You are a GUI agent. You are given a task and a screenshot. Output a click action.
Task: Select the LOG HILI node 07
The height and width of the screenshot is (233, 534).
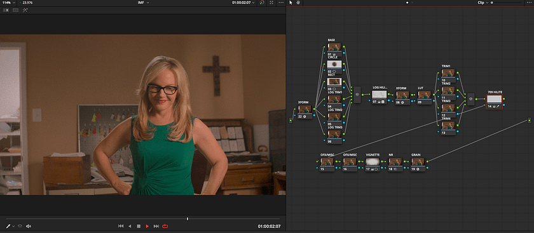[380, 97]
